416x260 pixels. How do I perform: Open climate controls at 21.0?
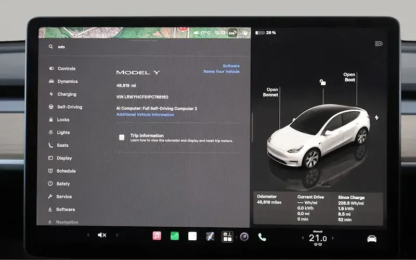point(318,238)
